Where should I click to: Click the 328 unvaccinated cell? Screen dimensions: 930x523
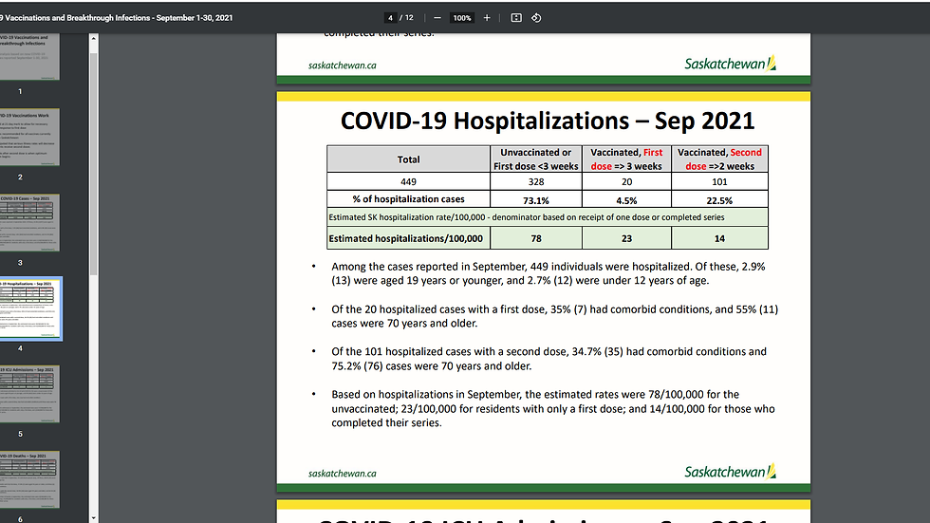point(536,181)
